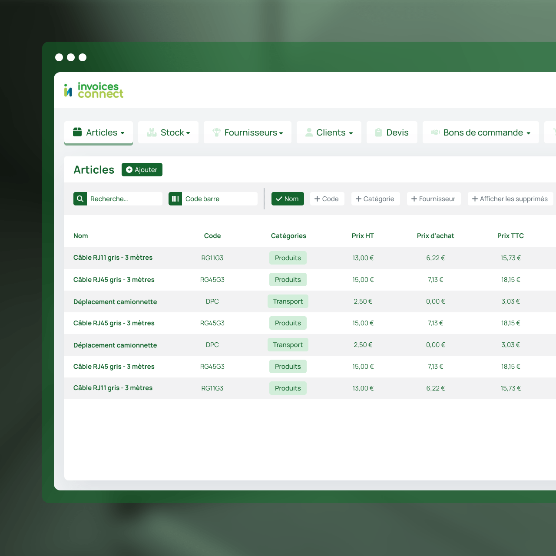The image size is (556, 556).
Task: Expand the Articles dropdown arrow
Action: (x=122, y=133)
